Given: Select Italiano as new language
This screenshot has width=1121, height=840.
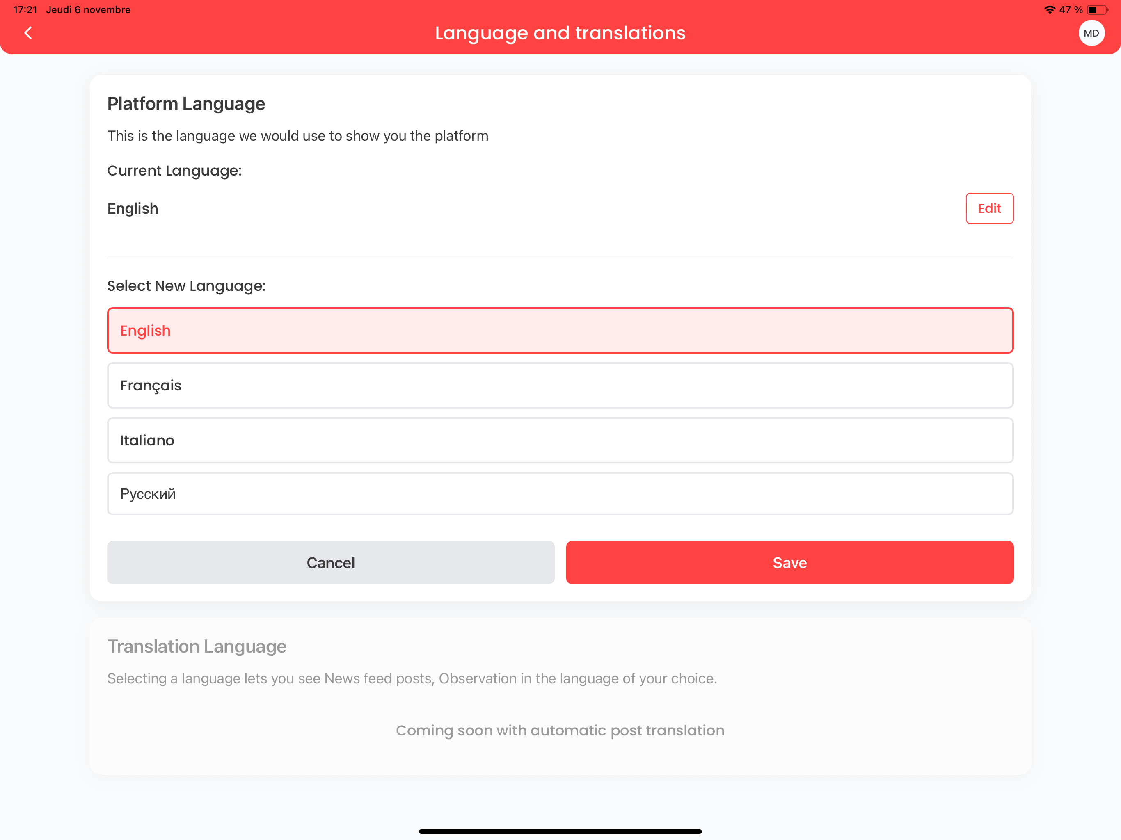Looking at the screenshot, I should 560,440.
